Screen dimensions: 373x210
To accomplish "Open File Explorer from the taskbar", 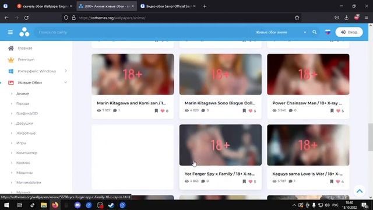I will pyautogui.click(x=44, y=205).
